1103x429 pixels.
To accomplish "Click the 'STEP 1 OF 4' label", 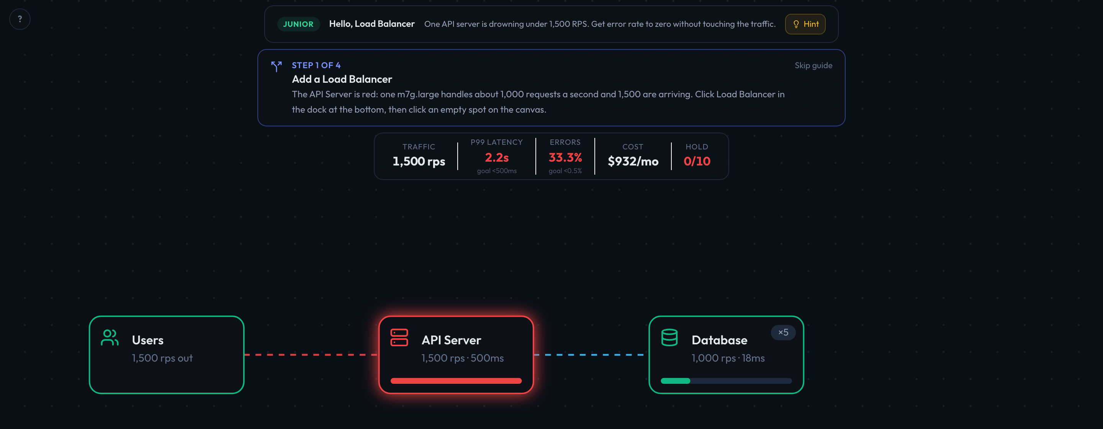I will click(316, 65).
